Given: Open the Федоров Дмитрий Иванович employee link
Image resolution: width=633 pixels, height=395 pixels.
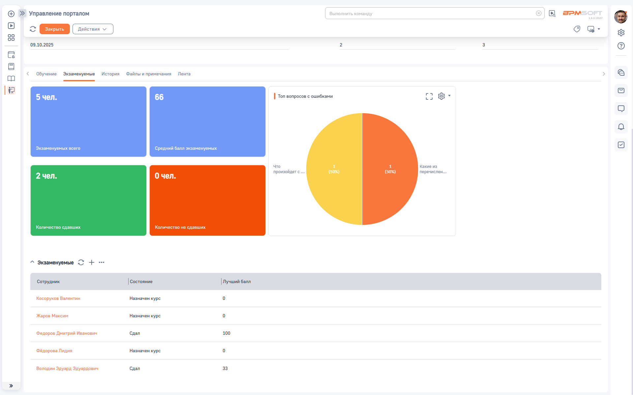Looking at the screenshot, I should (67, 333).
